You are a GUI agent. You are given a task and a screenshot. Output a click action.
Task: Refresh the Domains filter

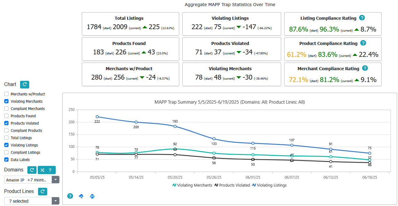point(32,170)
